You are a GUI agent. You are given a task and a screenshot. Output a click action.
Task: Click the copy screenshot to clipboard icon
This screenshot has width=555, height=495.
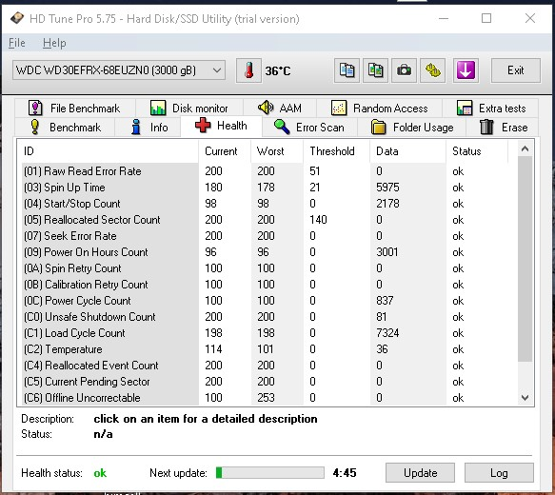375,70
